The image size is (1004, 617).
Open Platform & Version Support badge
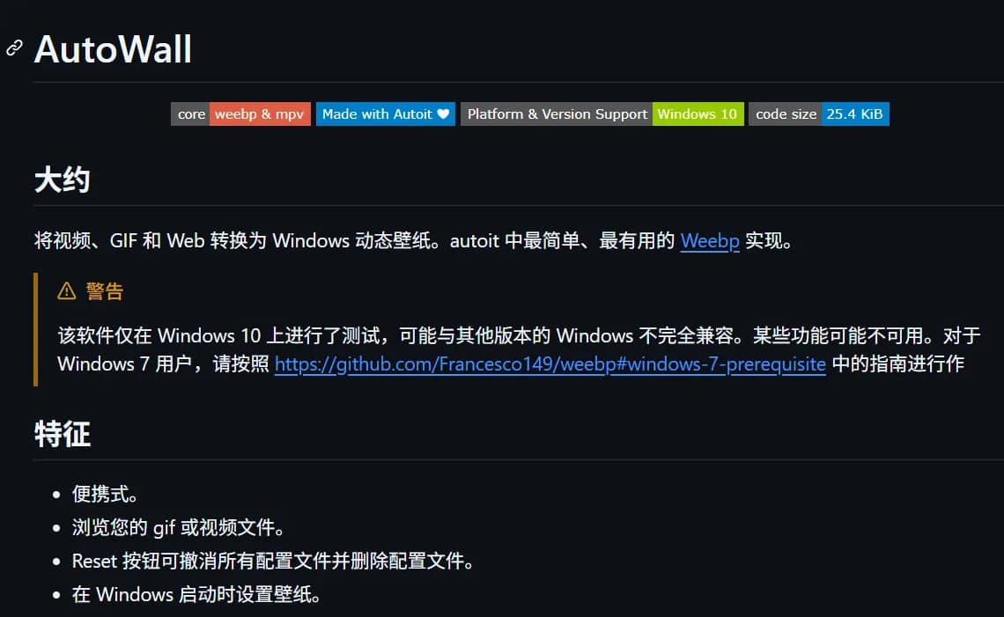point(602,114)
